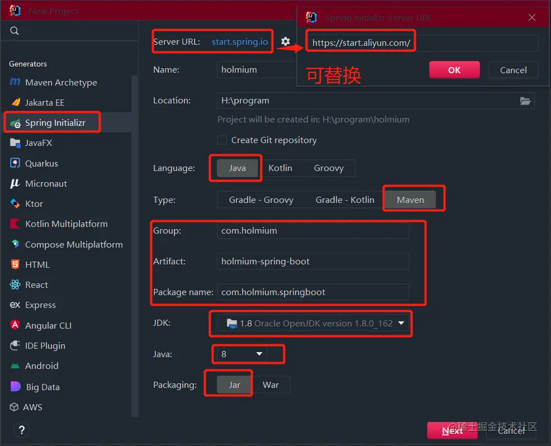Click the Kotlin Multiplatform icon
The image size is (551, 446).
tap(15, 224)
